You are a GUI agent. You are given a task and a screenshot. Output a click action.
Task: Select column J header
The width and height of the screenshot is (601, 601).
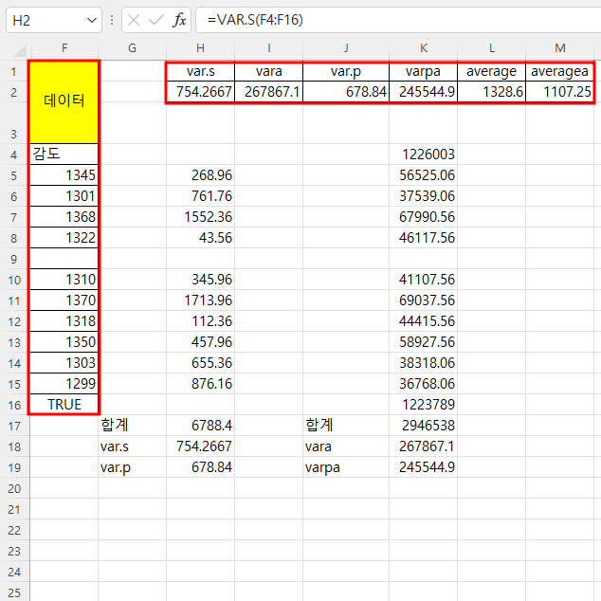(346, 48)
